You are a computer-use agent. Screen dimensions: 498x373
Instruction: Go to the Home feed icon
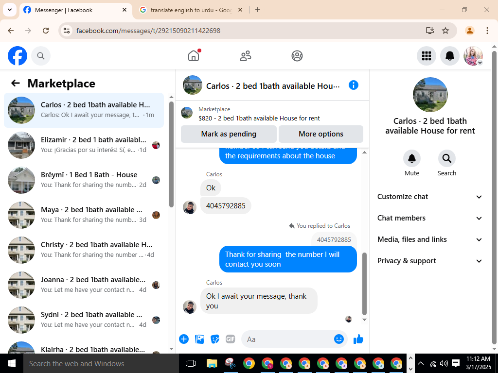click(194, 56)
